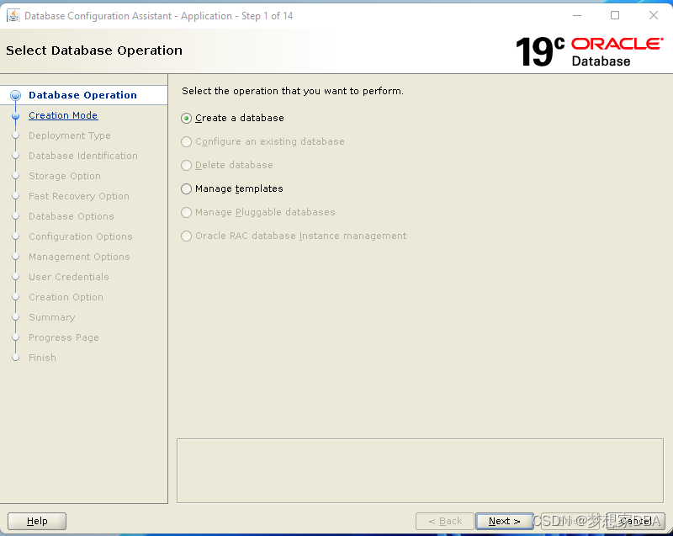Maximize the Database Configuration Assistant window

coord(615,15)
